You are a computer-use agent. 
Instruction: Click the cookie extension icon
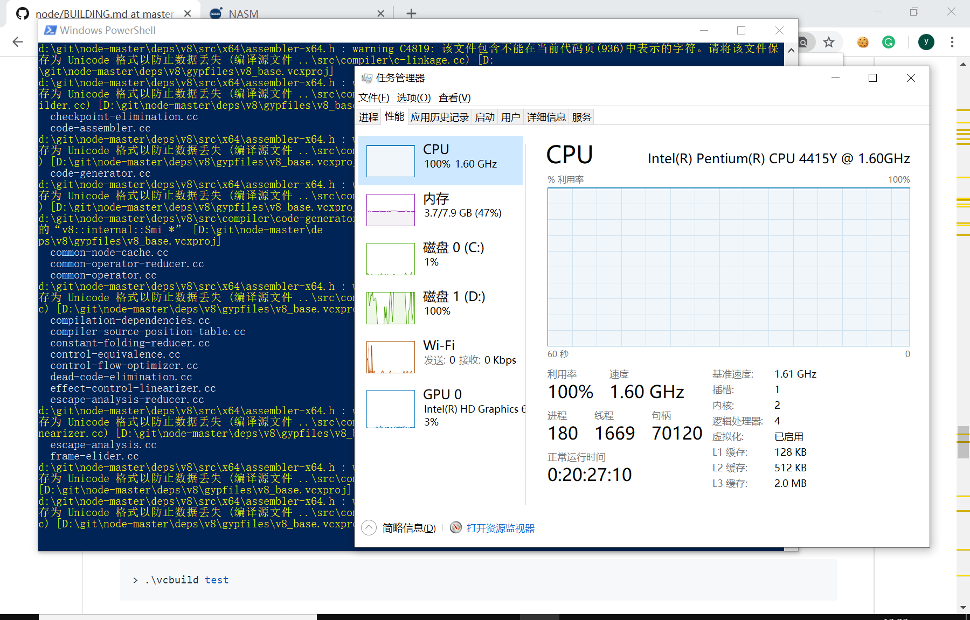pos(863,42)
